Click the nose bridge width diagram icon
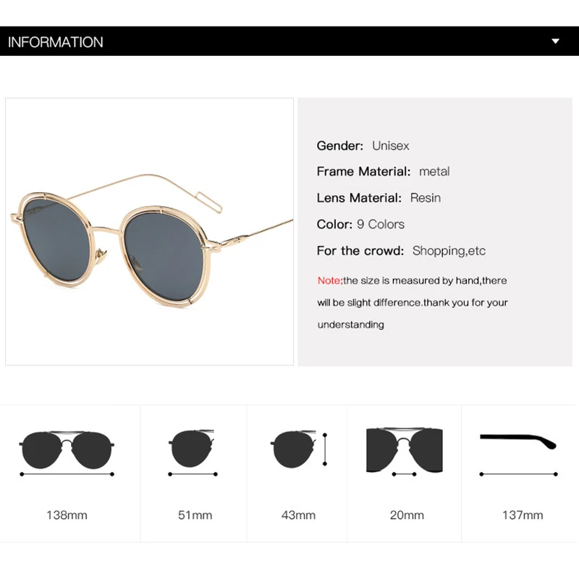 405,452
